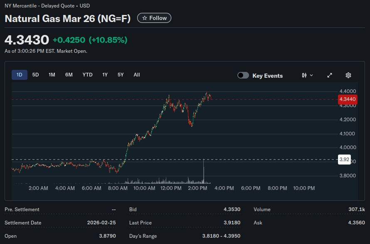This screenshot has height=244, width=370.
Task: Click the Last Price value 3.9180
Action: (x=232, y=223)
